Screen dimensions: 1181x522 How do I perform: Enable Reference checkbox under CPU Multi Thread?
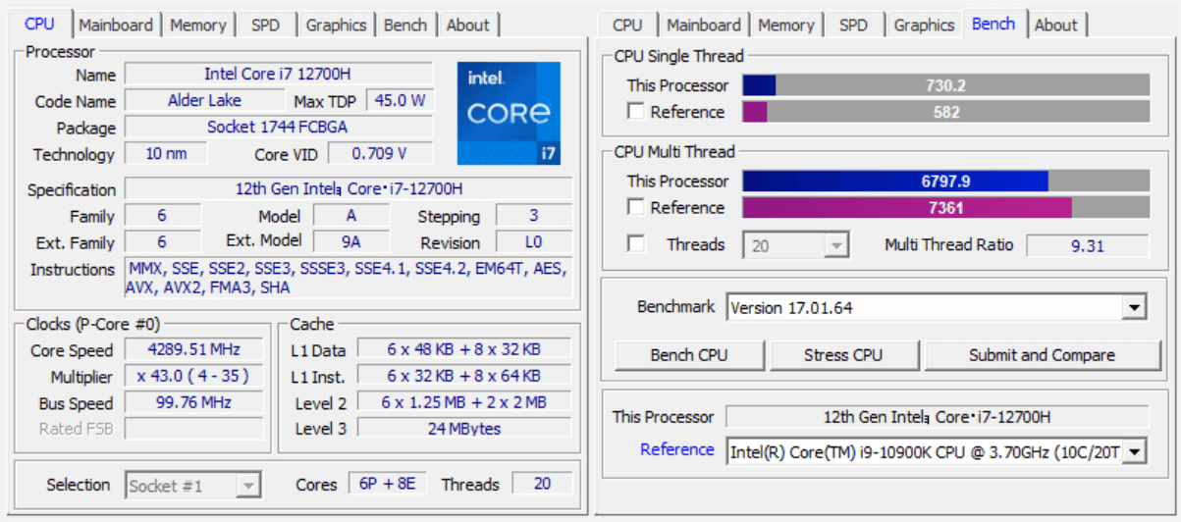pyautogui.click(x=636, y=207)
